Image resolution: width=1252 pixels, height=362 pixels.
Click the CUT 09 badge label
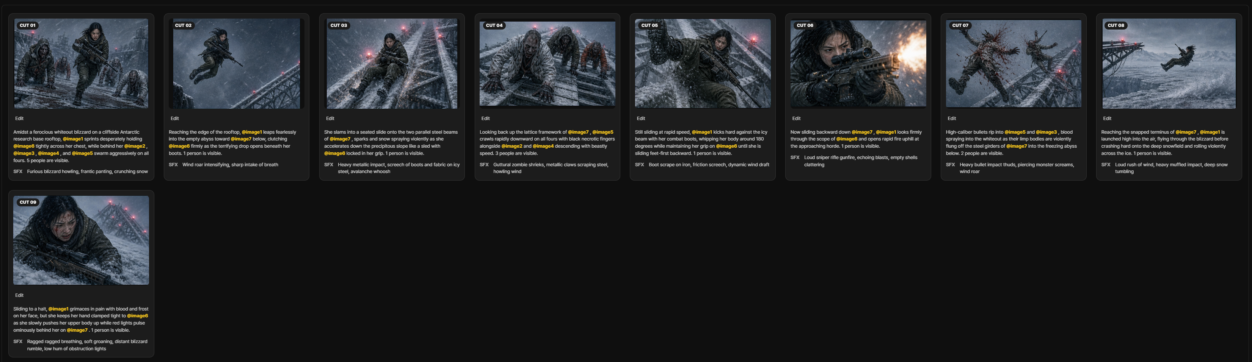28,202
